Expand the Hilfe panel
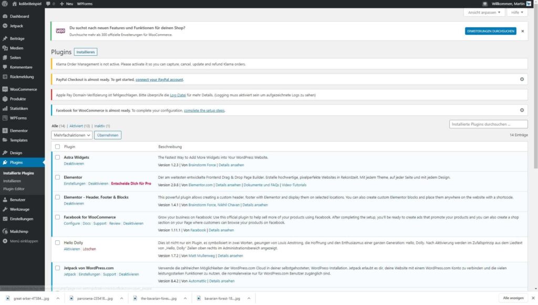 click(x=517, y=13)
